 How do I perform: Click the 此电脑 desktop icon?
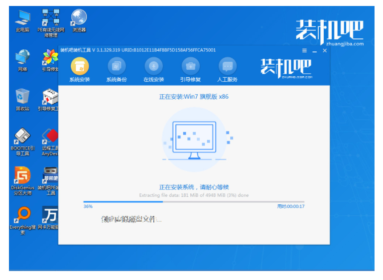coord(22,19)
